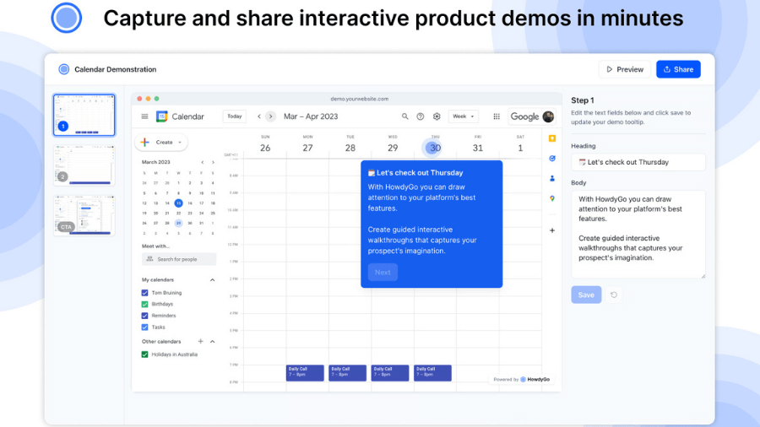760x427 pixels.
Task: Go to next month in mini calendar
Action: pyautogui.click(x=213, y=162)
